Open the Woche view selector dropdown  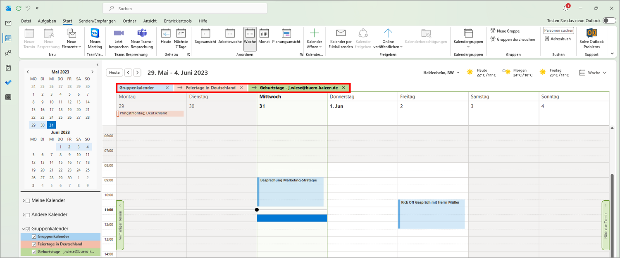(x=593, y=73)
